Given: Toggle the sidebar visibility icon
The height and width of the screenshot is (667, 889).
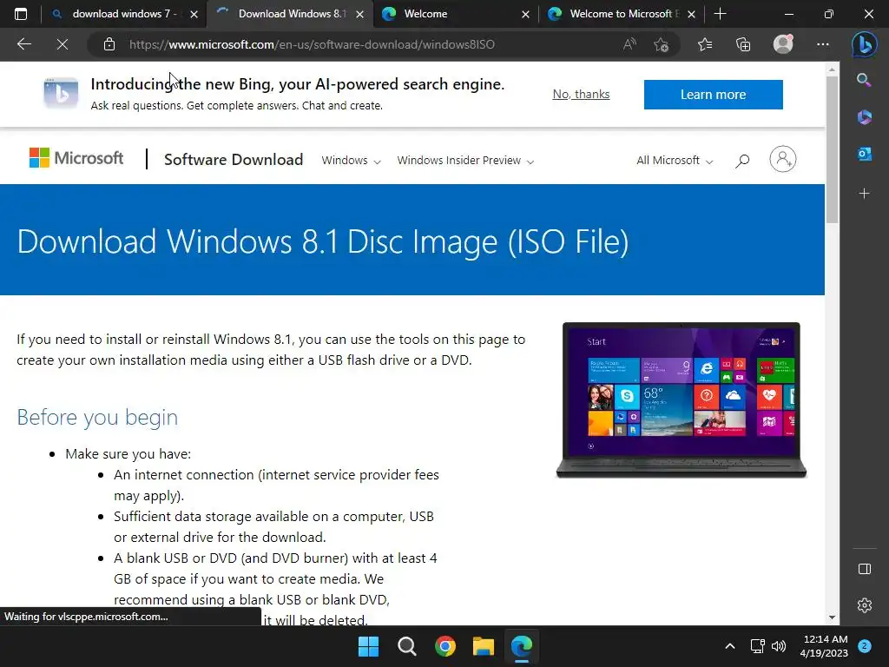Looking at the screenshot, I should coord(864,569).
